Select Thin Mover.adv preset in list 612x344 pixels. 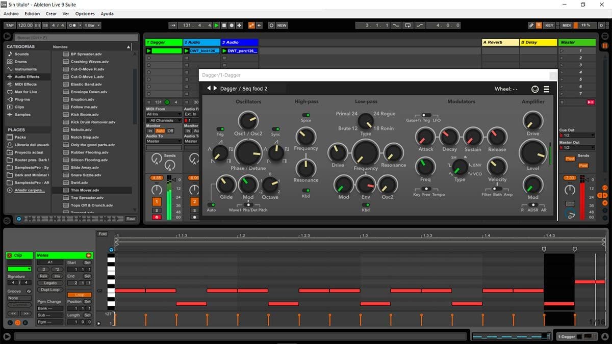click(85, 190)
